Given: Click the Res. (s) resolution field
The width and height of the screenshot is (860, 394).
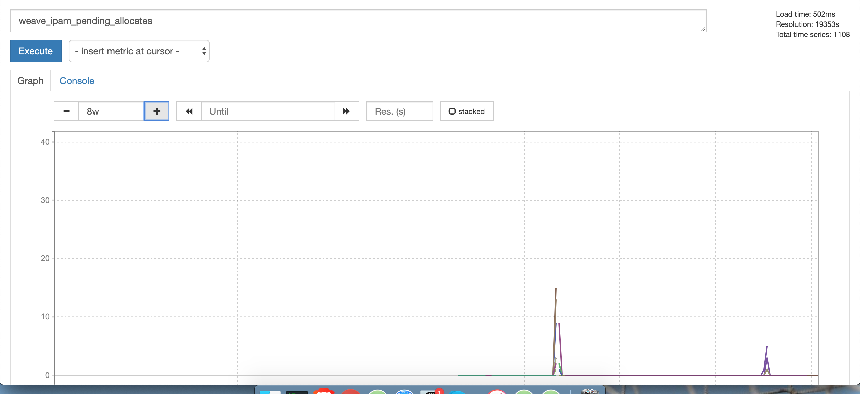Looking at the screenshot, I should click(x=399, y=111).
